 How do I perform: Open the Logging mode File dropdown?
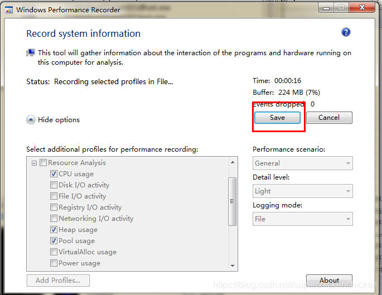coord(303,219)
